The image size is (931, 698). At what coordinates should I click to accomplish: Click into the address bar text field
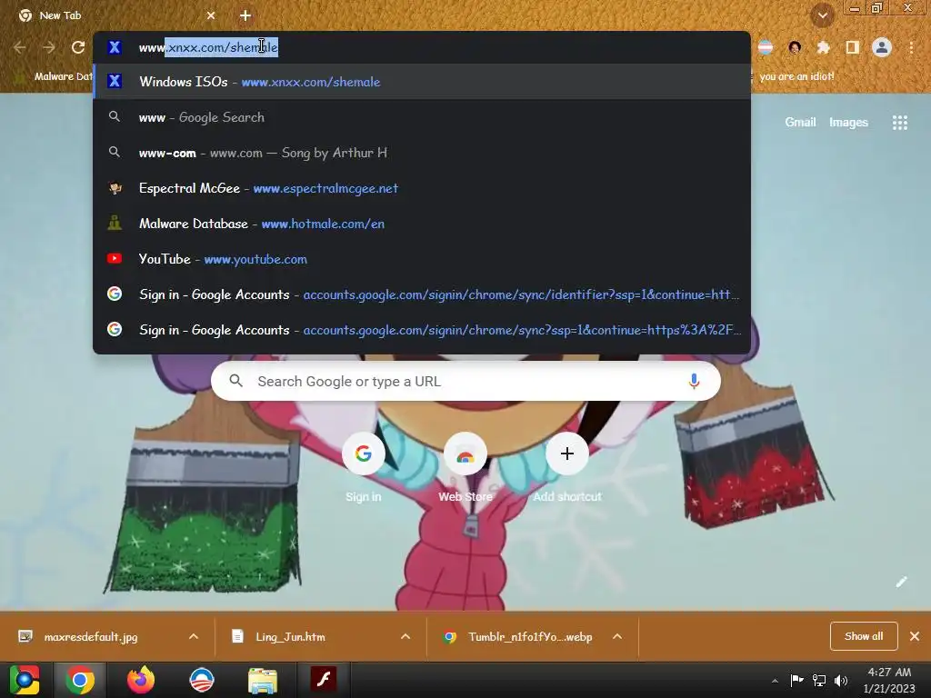click(422, 47)
